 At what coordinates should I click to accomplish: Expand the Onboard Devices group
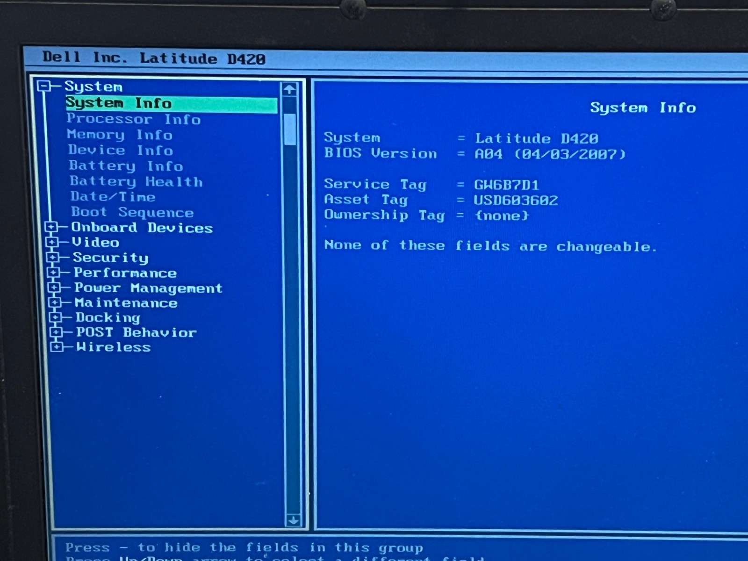coord(50,227)
